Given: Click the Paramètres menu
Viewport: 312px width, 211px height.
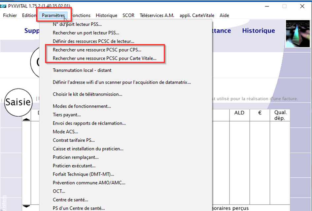Looking at the screenshot, I should click(53, 15).
